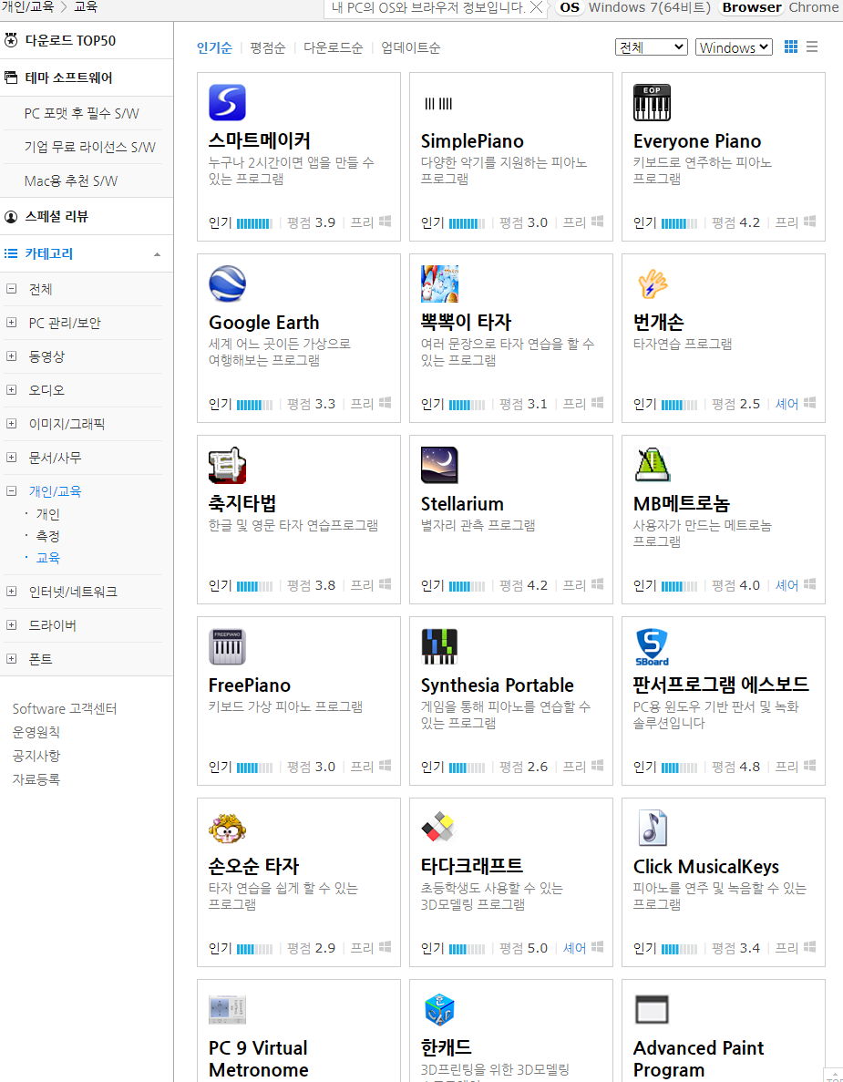Collapse the 개인/교육 category
The height and width of the screenshot is (1082, 843).
(x=11, y=491)
